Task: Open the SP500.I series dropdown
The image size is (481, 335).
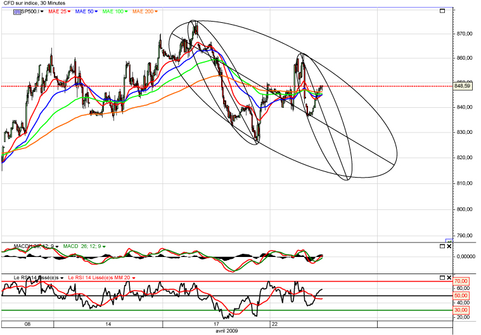Action: click(x=42, y=11)
